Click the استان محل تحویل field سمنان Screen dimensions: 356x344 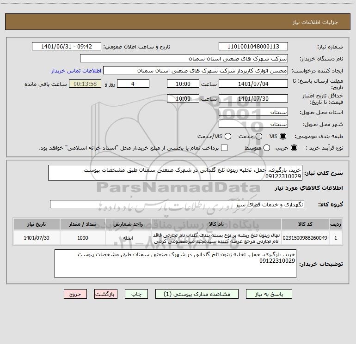click(x=253, y=112)
